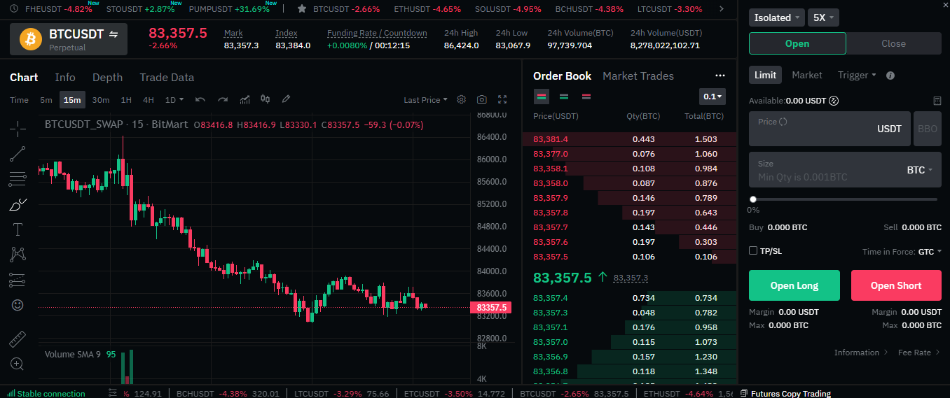Click the position size percentage slider handle

point(752,199)
